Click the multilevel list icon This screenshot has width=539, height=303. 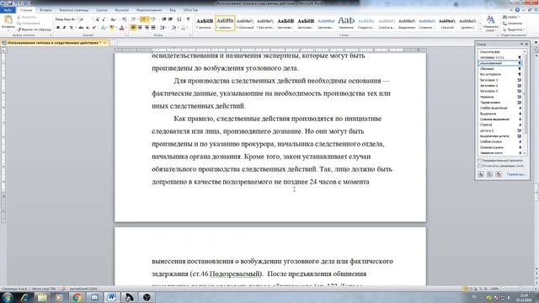coord(153,19)
